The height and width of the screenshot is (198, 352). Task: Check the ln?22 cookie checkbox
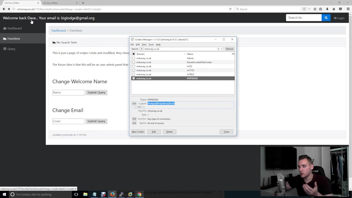134,66
